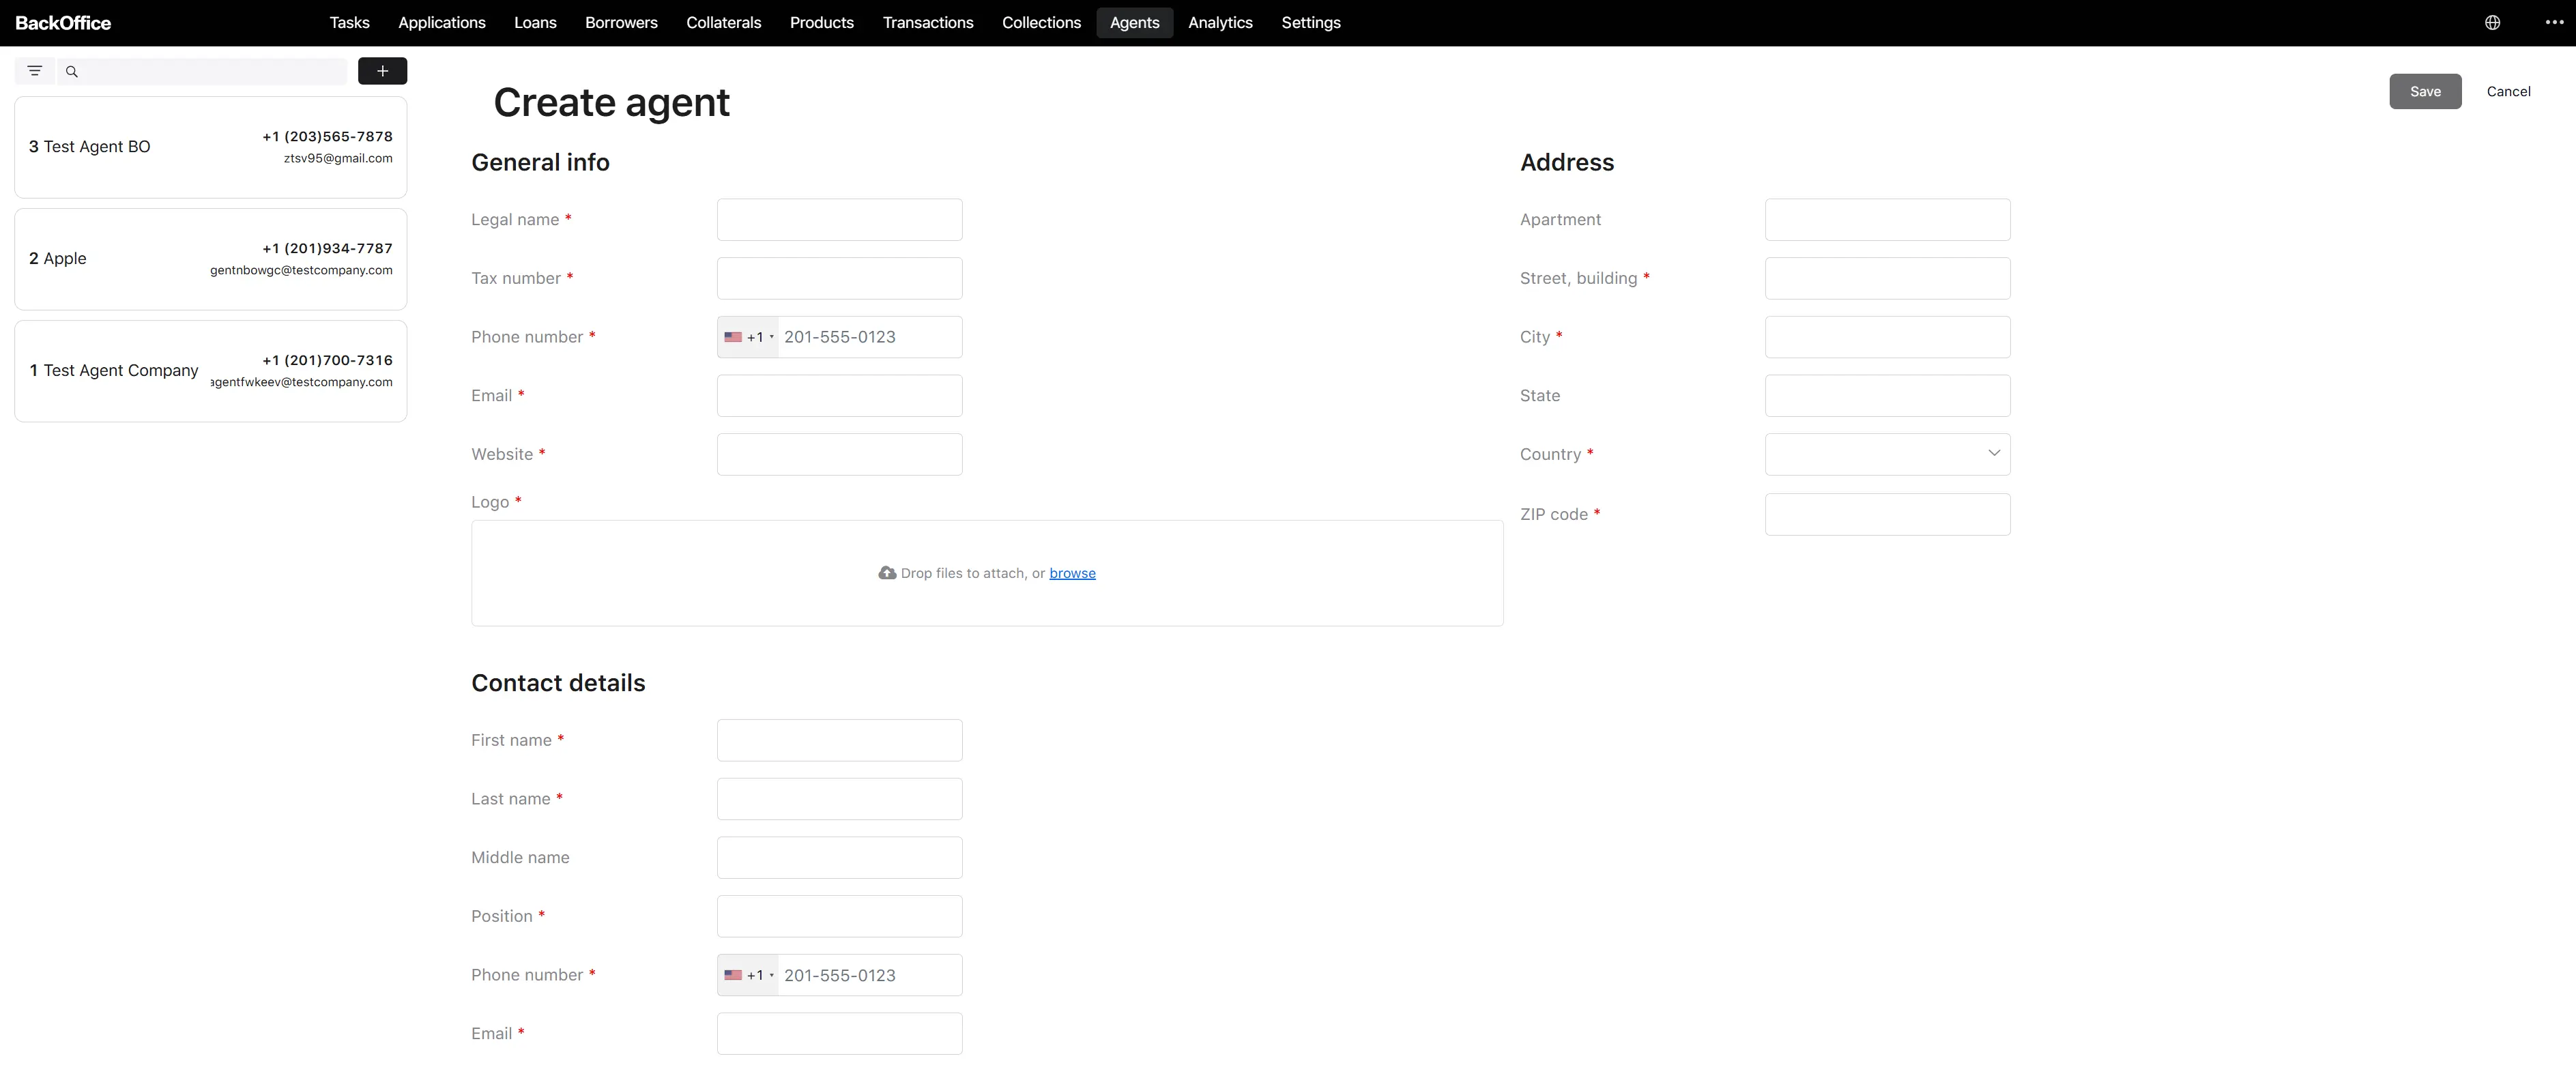
Task: Focus the Contact details phone number input
Action: tap(869, 975)
